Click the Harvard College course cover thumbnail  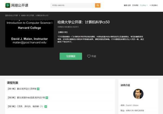(30, 34)
